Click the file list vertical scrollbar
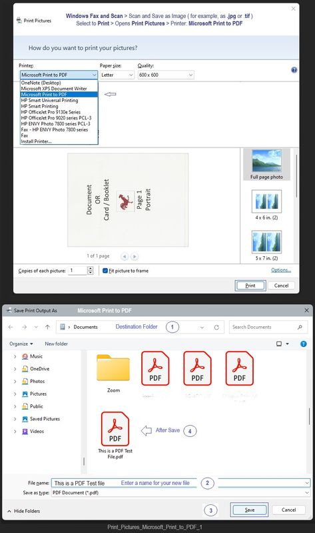The width and height of the screenshot is (315, 533). (x=309, y=416)
